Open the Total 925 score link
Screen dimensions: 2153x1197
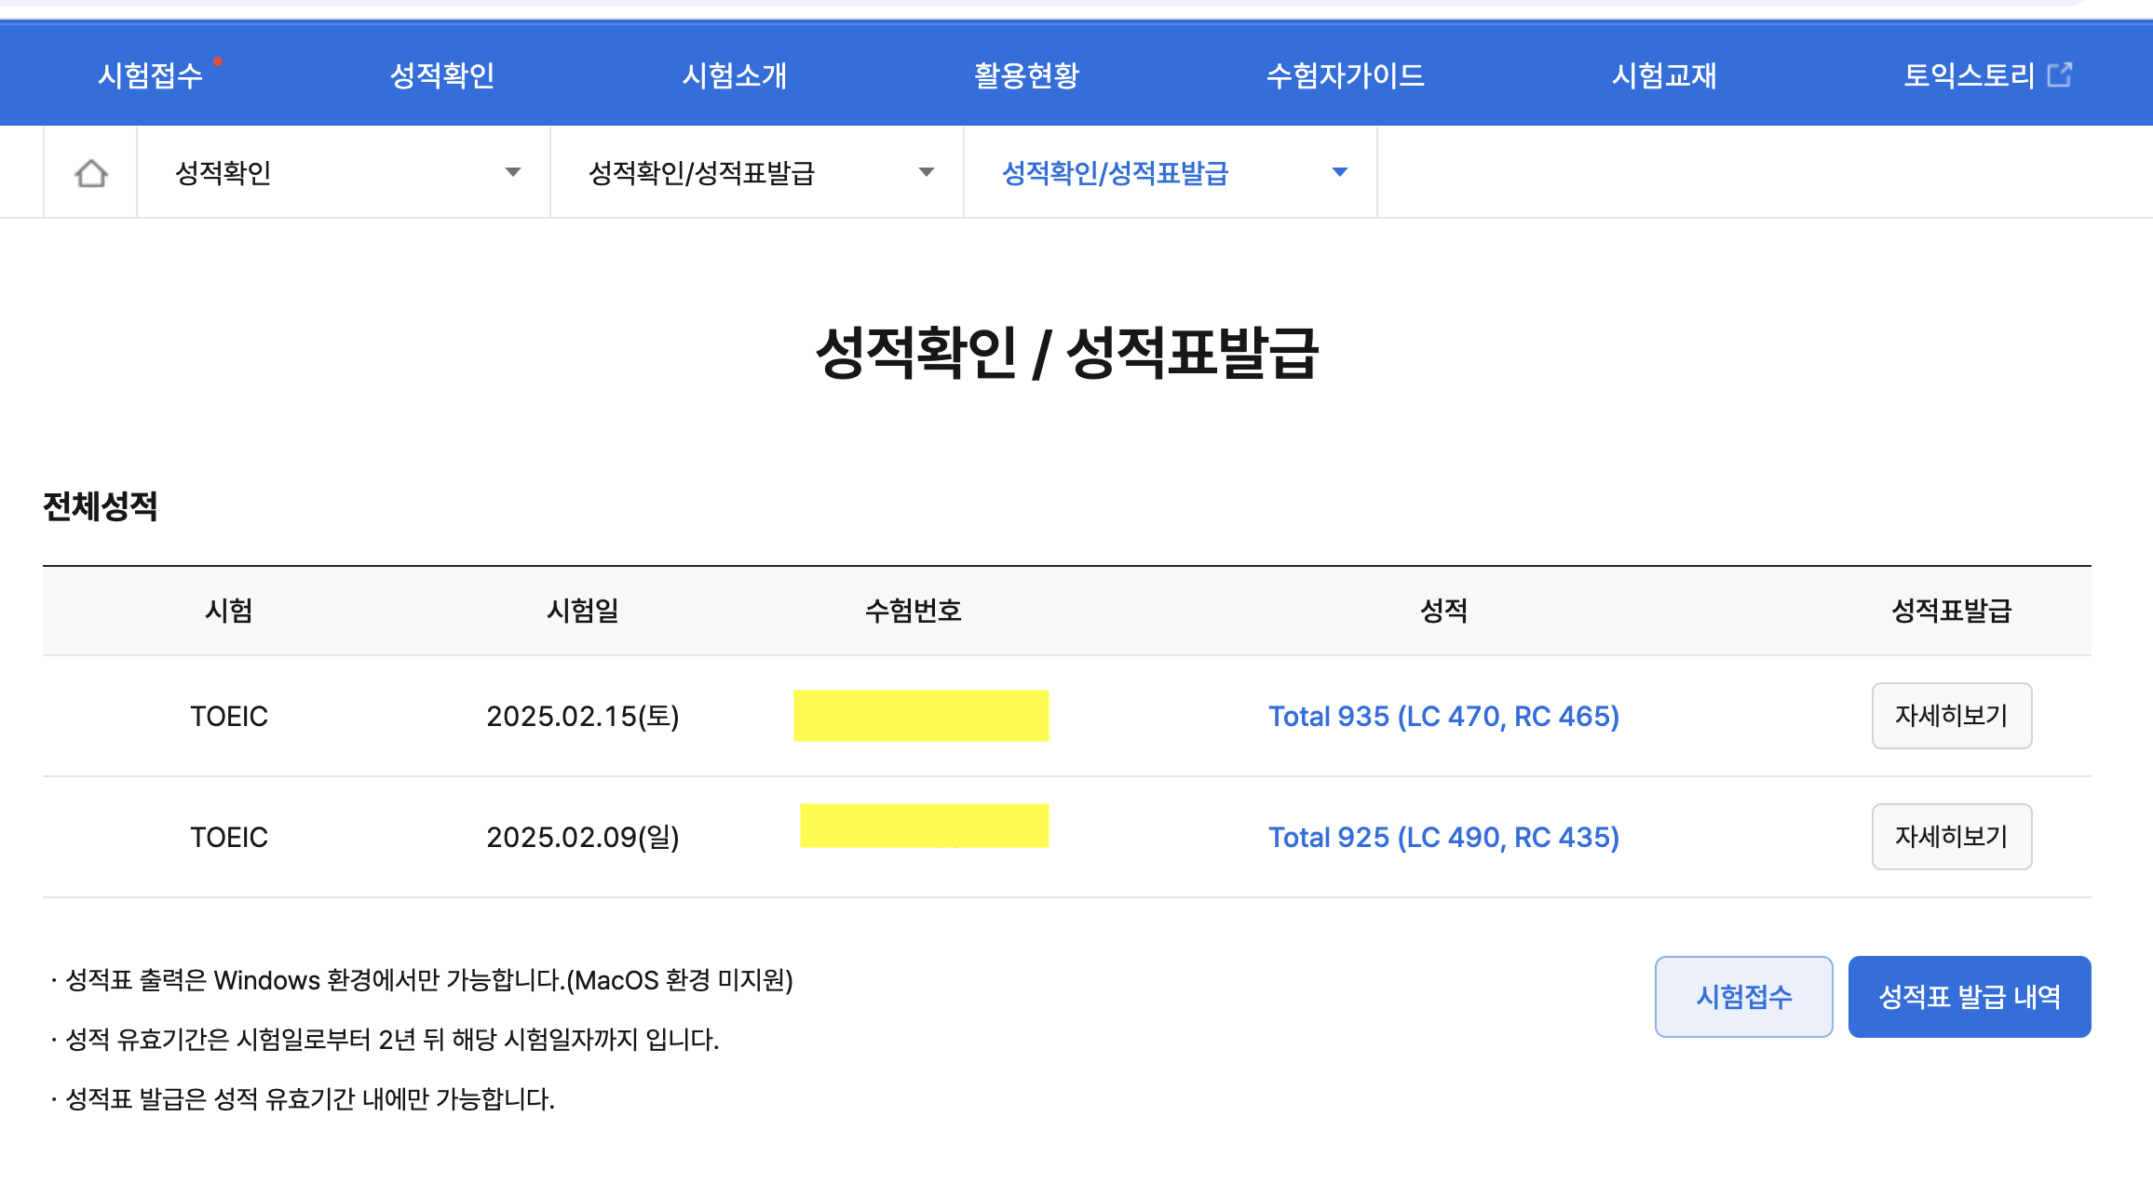click(x=1443, y=837)
